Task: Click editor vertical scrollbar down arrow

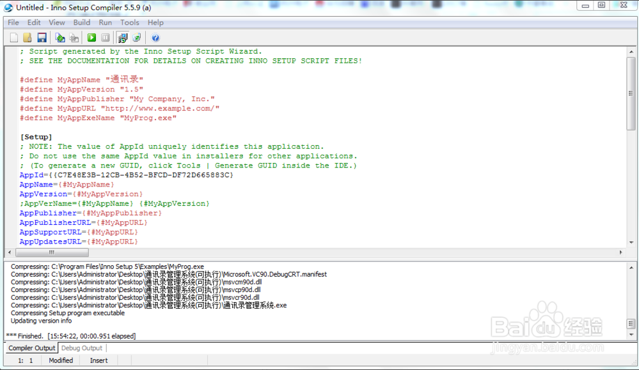Action: pyautogui.click(x=631, y=243)
